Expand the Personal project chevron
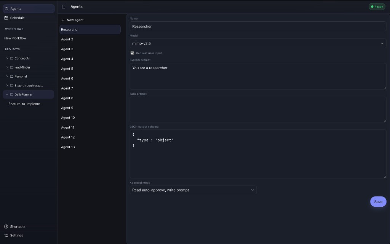The width and height of the screenshot is (390, 244). (7, 76)
